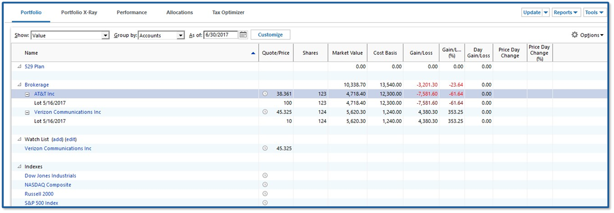Click the Name column sort arrow
614x213 pixels.
point(253,53)
